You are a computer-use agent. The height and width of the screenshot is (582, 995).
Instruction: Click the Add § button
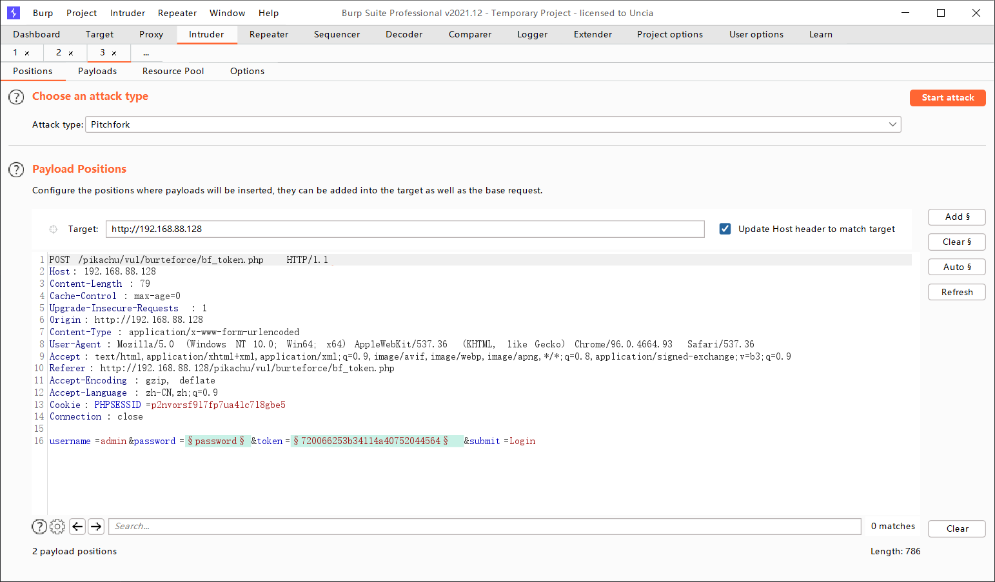click(x=957, y=217)
